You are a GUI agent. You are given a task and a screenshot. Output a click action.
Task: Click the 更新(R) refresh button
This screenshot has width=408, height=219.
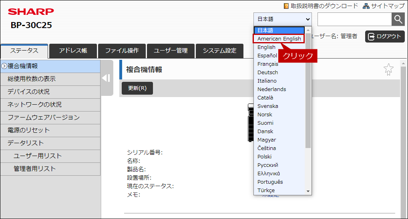137,88
